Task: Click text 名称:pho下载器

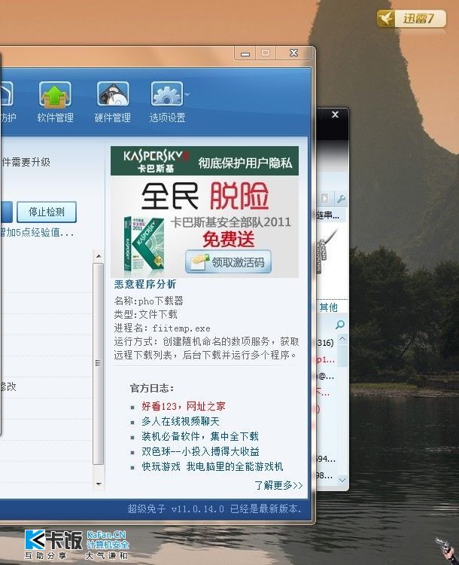Action: (149, 301)
